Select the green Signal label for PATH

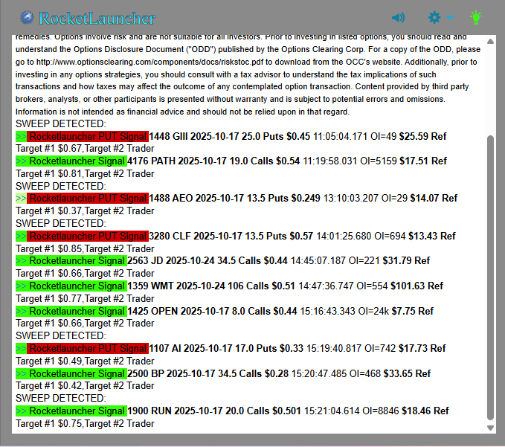click(77, 161)
